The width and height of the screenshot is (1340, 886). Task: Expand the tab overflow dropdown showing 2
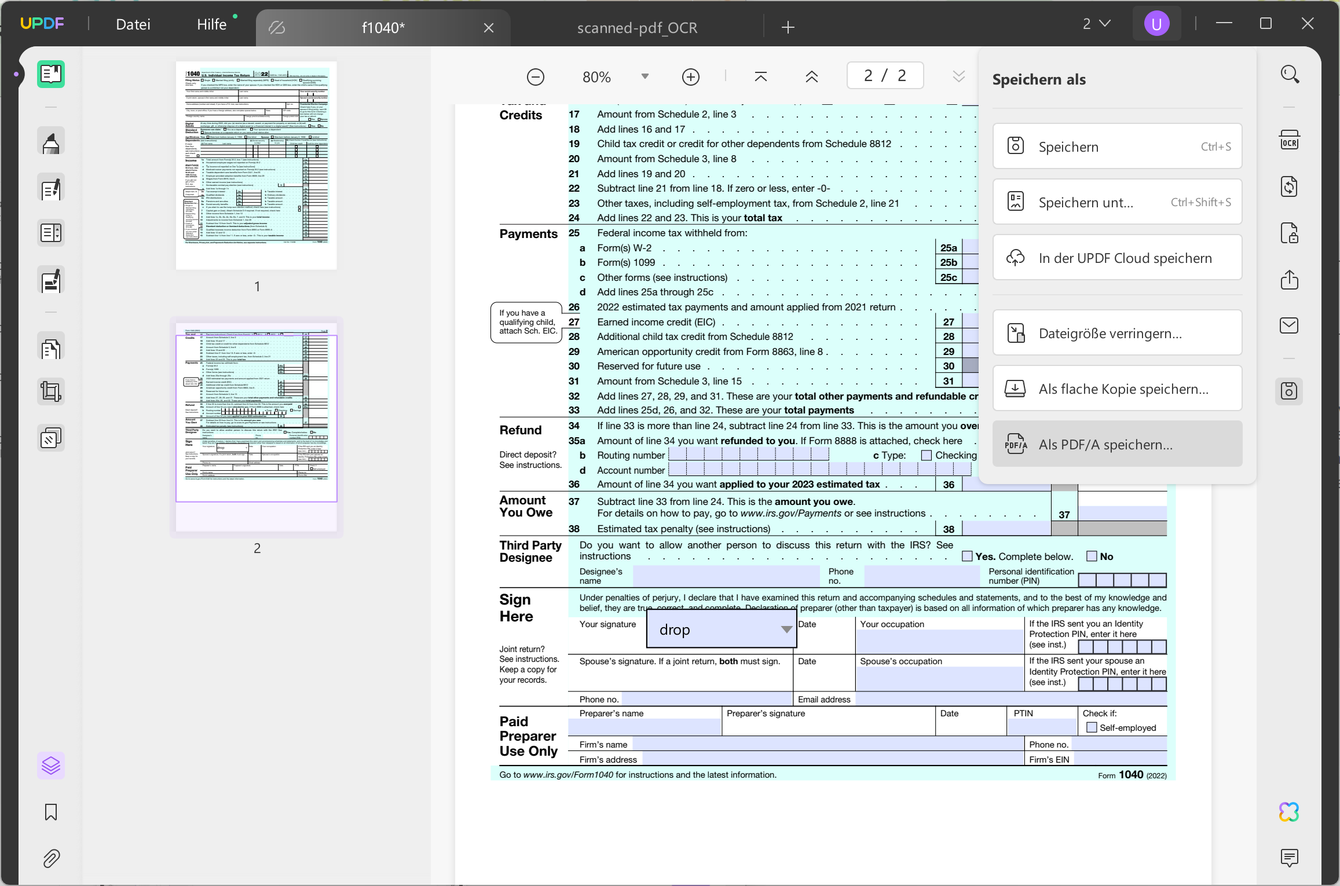tap(1096, 23)
